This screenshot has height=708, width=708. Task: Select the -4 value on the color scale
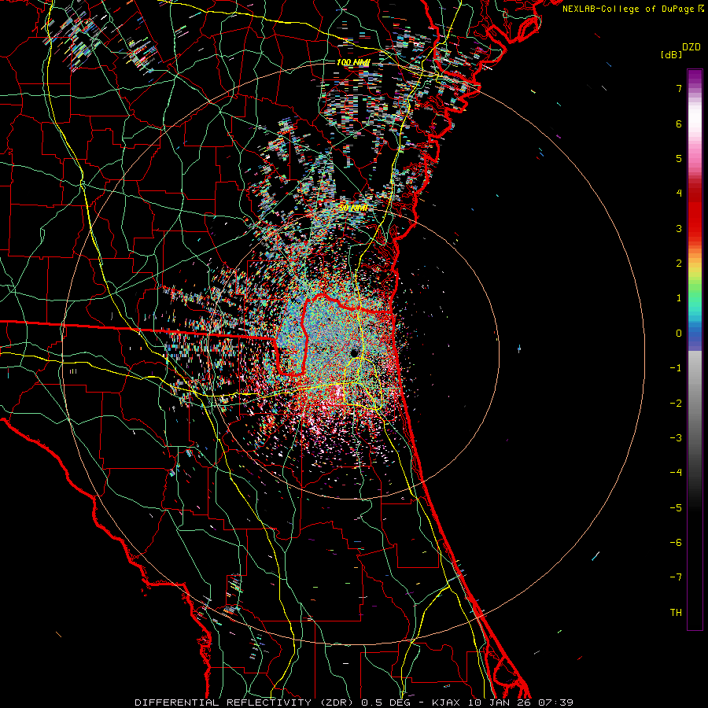[x=676, y=473]
